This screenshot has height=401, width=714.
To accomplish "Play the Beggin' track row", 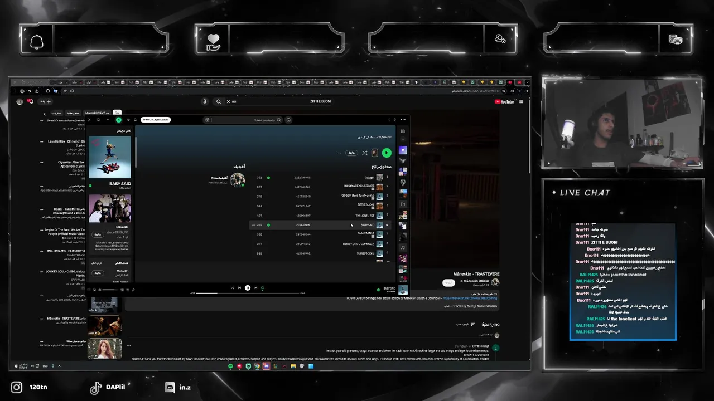I will point(321,178).
